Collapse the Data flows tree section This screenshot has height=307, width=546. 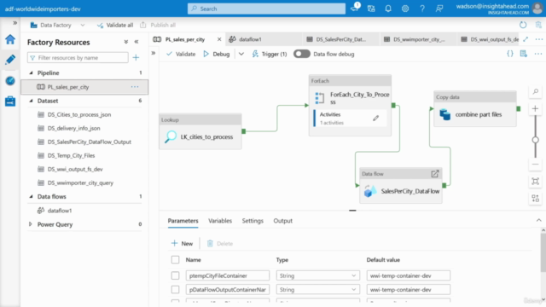[31, 196]
